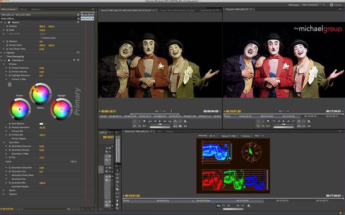Click the Position stopwatch animation icon

(x=7, y=26)
